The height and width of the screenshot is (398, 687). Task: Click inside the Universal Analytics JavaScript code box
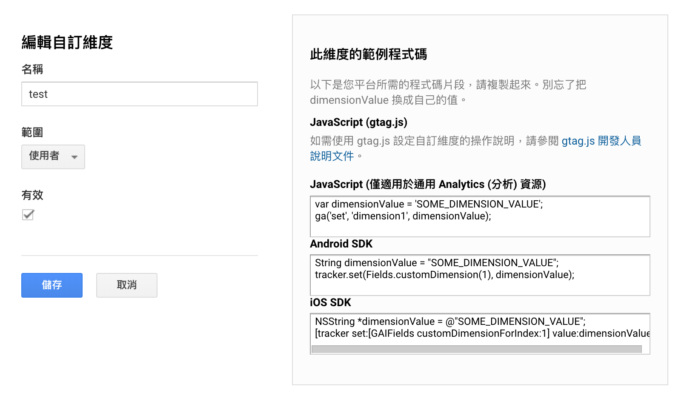[x=479, y=216]
